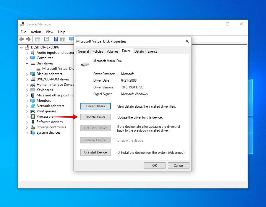266x207 pixels.
Task: Click the Forward arrow in Device Manager toolbar
Action: [28, 39]
